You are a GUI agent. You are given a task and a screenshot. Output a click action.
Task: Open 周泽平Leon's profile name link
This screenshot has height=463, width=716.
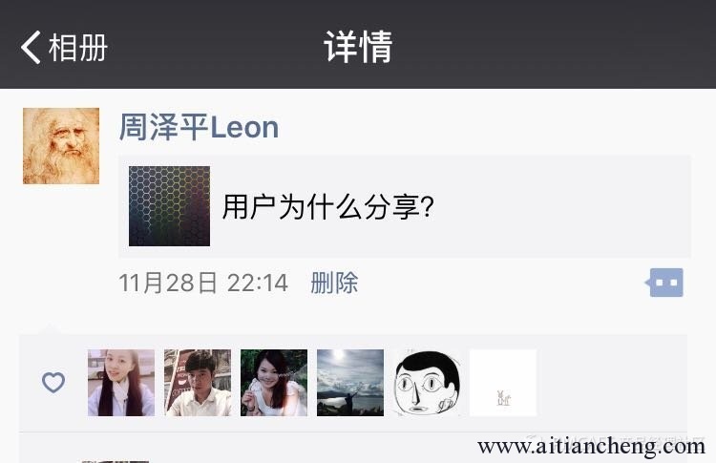click(199, 127)
